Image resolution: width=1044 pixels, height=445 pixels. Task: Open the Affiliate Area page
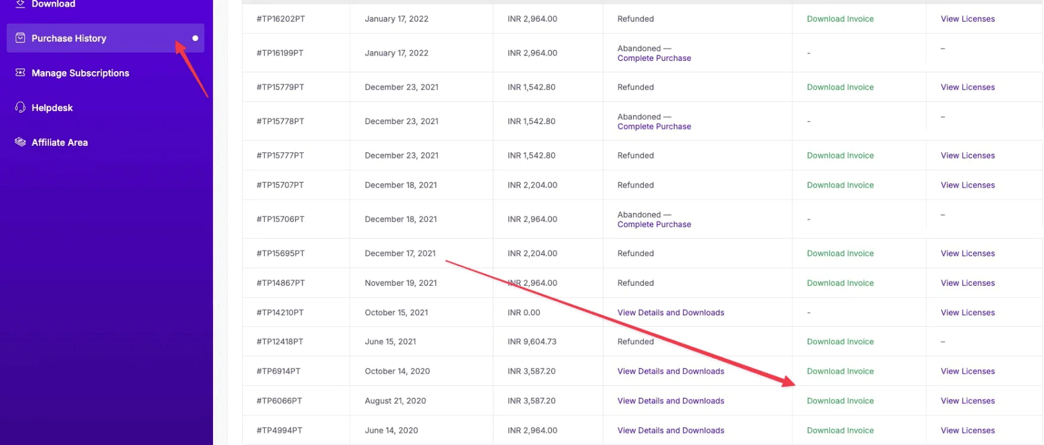tap(60, 142)
